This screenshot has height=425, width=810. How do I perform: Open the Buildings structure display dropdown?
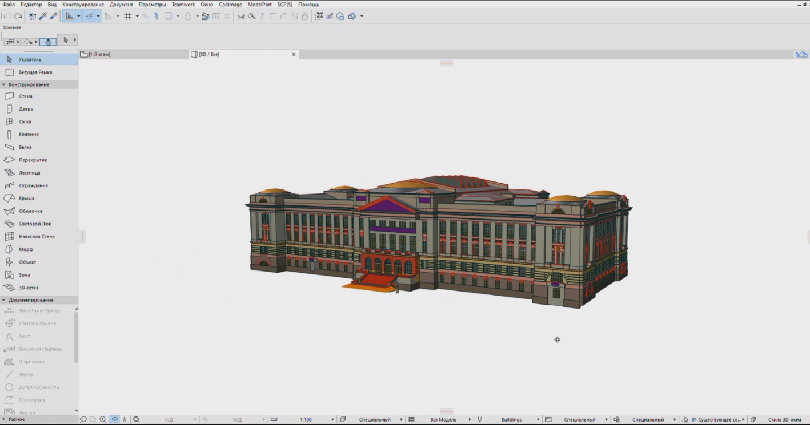[x=511, y=420]
